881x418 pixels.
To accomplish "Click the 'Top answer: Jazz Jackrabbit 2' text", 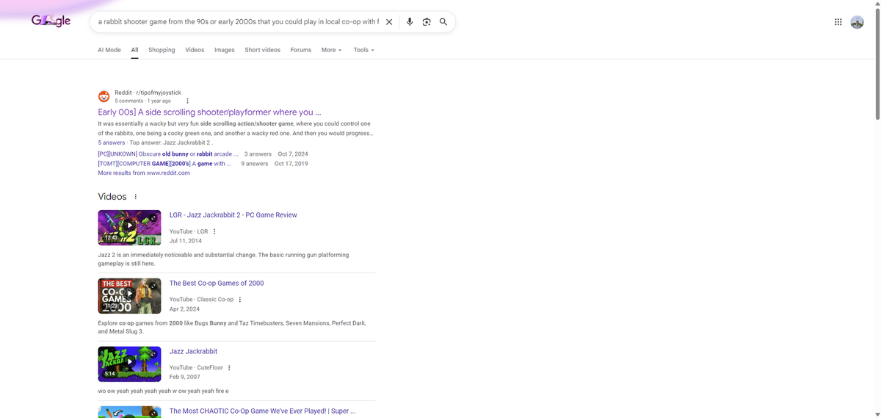I will [171, 143].
